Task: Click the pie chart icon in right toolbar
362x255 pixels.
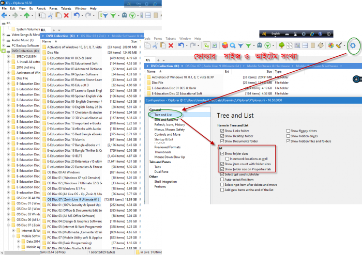Action: tap(225, 45)
